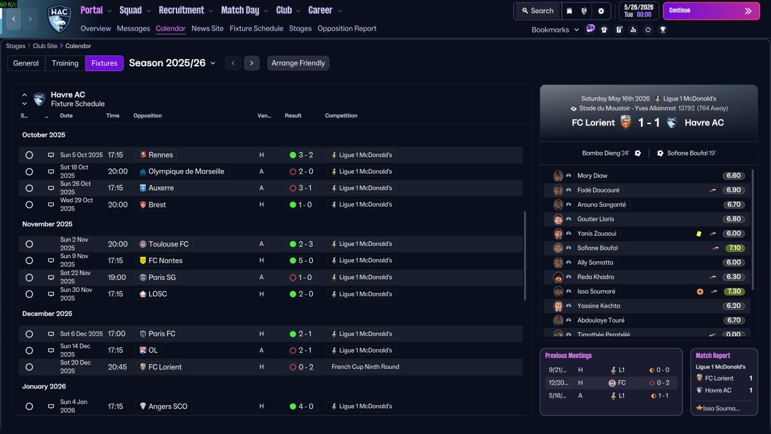The height and width of the screenshot is (434, 771).
Task: Select the circle on the Brest fixture row
Action: 29,205
